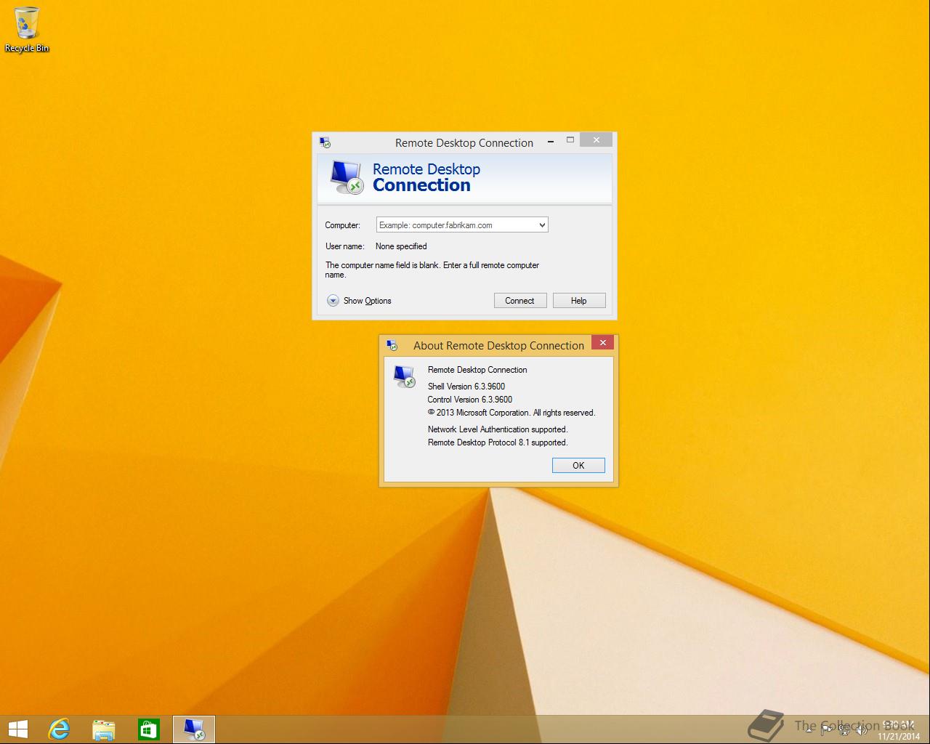
Task: Click "Control Version 6.3.9600" text
Action: 470,400
